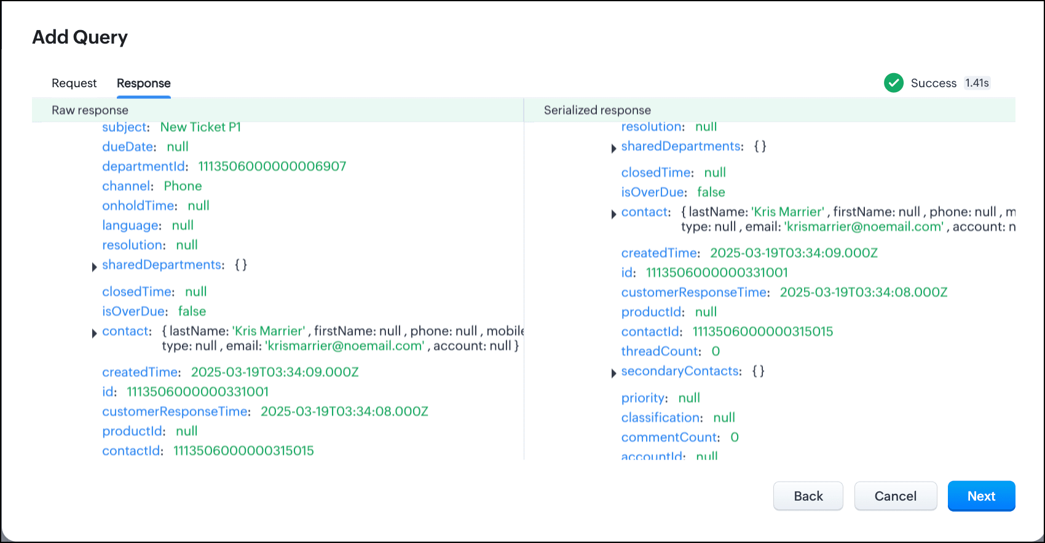Expand sharedDepartments in Serialized response
Image resolution: width=1045 pixels, height=543 pixels.
point(613,148)
